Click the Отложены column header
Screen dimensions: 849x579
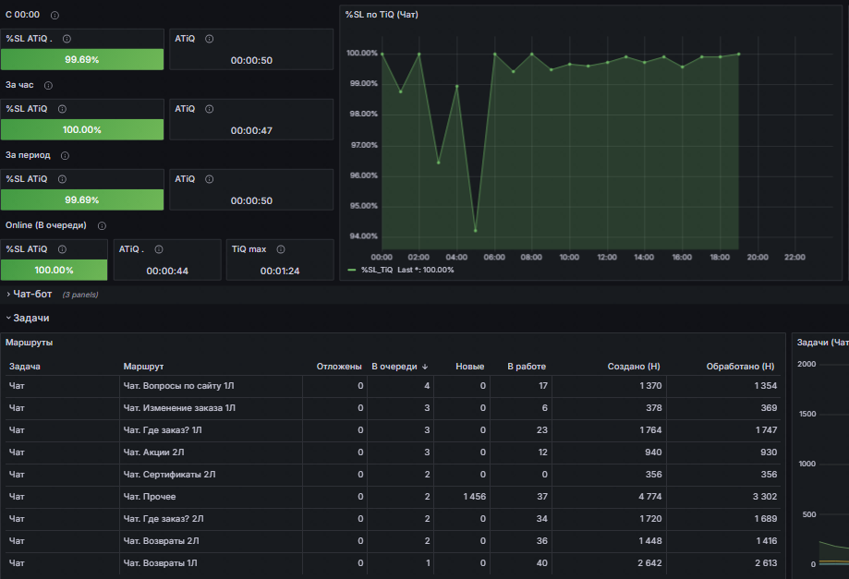point(339,367)
